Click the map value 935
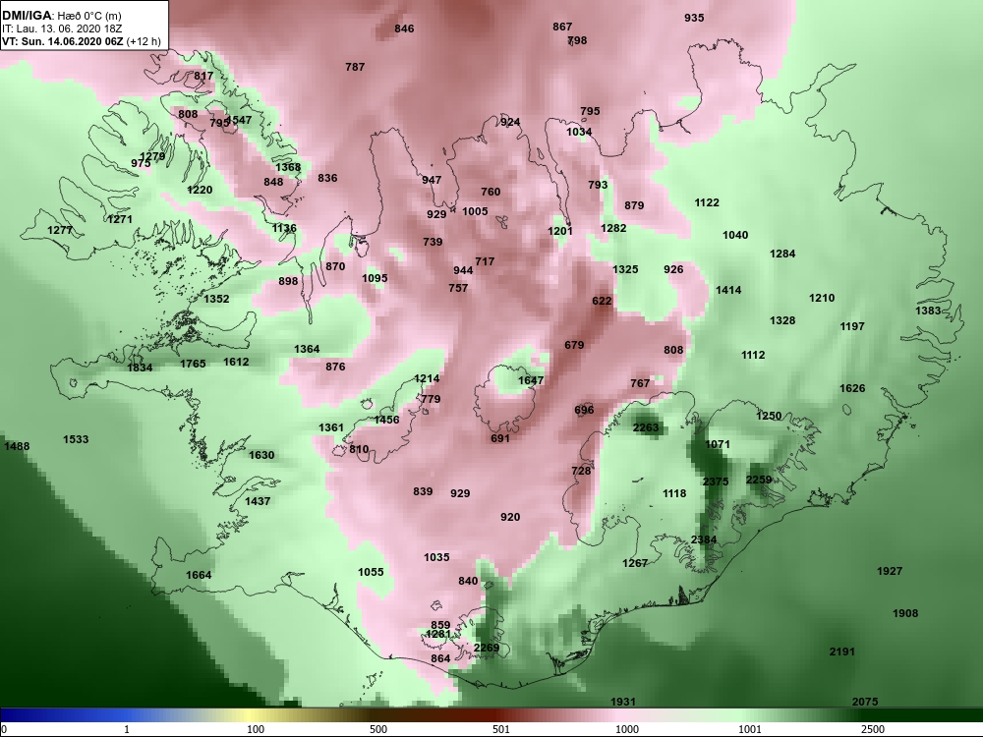Image resolution: width=983 pixels, height=737 pixels. coord(694,18)
